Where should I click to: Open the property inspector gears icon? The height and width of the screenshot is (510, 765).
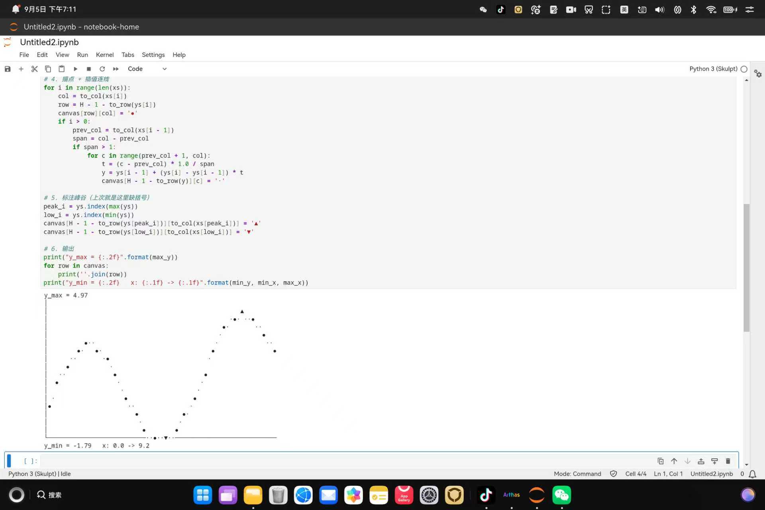[758, 74]
